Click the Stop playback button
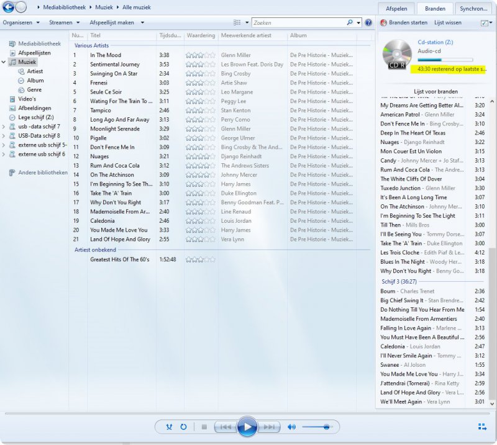 point(204,427)
